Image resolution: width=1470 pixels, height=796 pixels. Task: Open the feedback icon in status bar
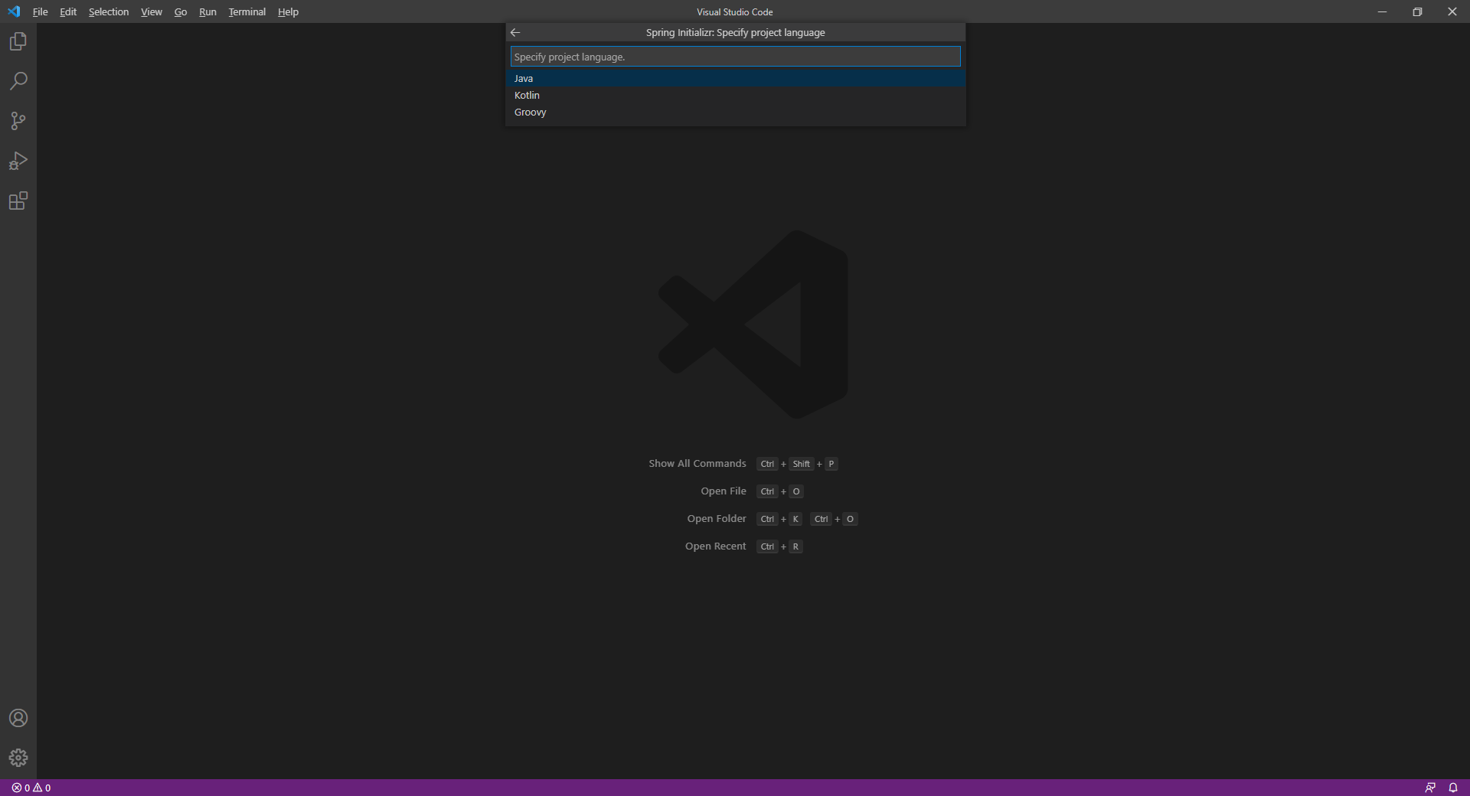(x=1430, y=788)
